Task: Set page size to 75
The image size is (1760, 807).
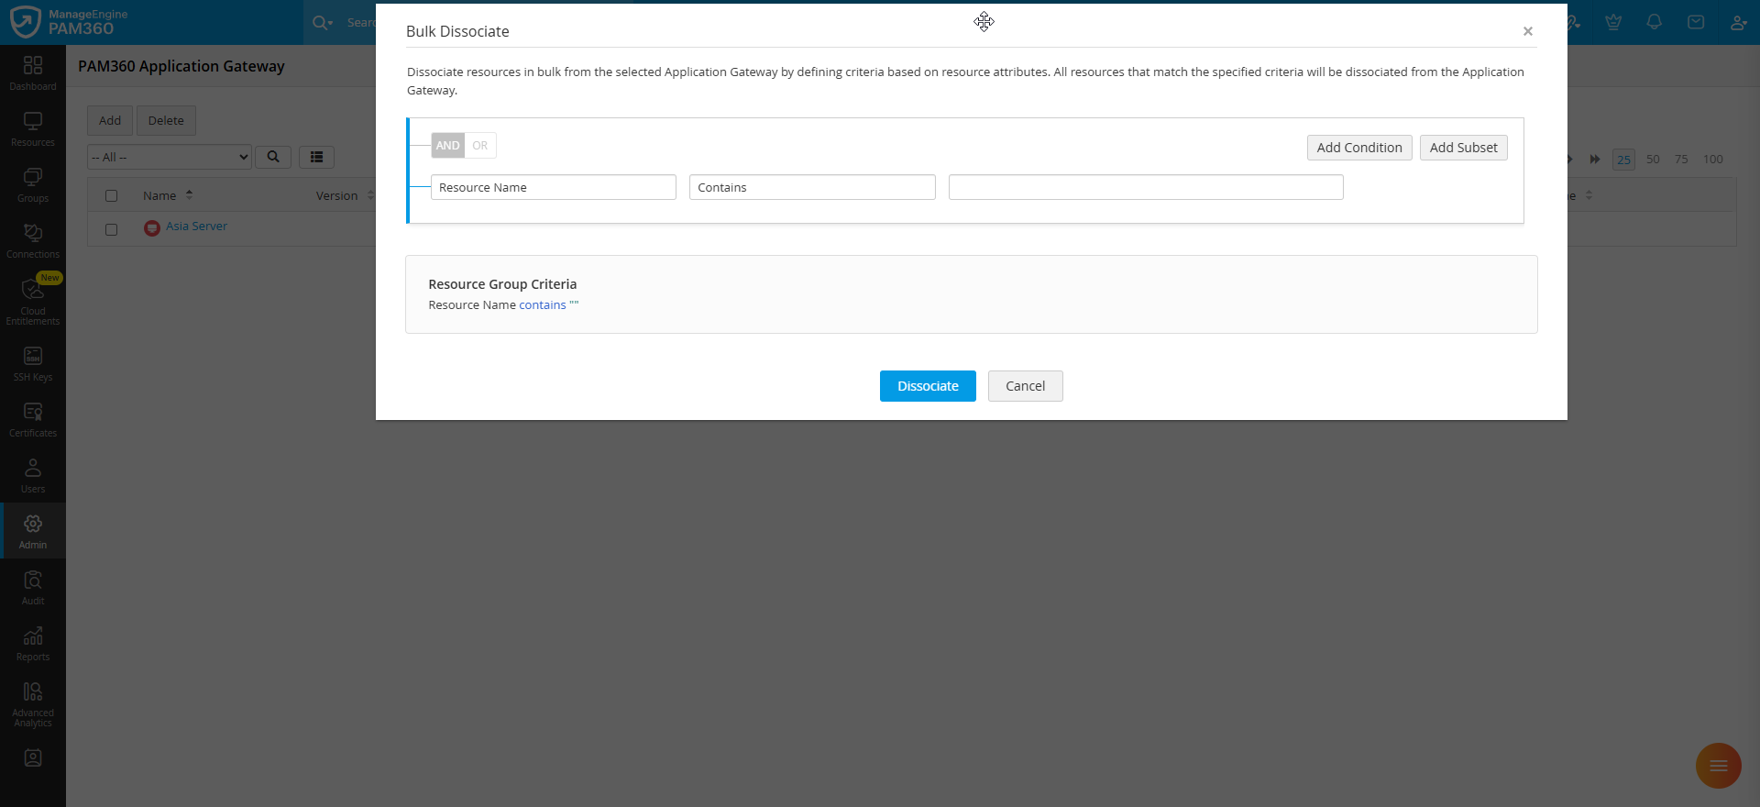Action: pyautogui.click(x=1681, y=160)
